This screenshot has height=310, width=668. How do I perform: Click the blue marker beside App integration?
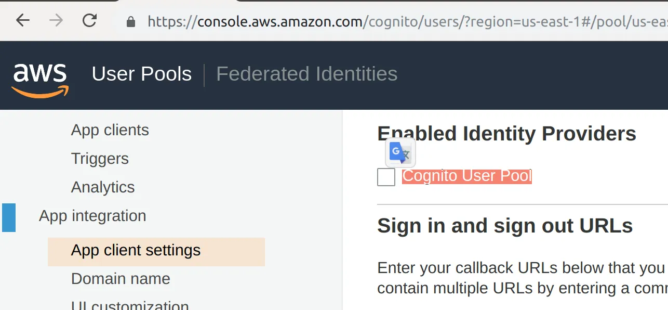(x=9, y=217)
